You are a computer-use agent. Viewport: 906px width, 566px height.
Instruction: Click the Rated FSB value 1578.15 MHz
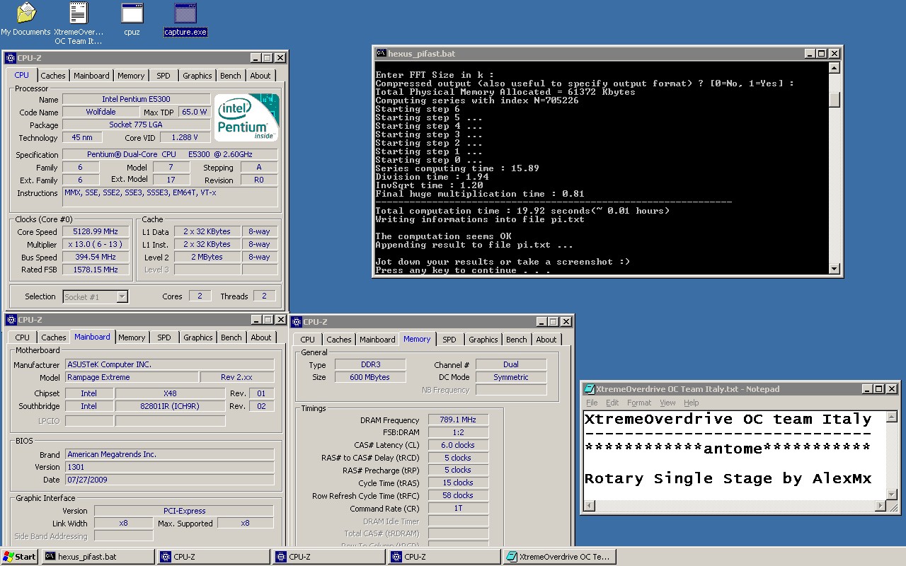pyautogui.click(x=96, y=270)
